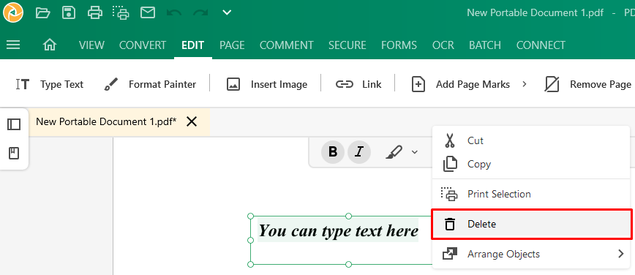The height and width of the screenshot is (275, 635).
Task: Click the highlighter pen icon
Action: [394, 152]
